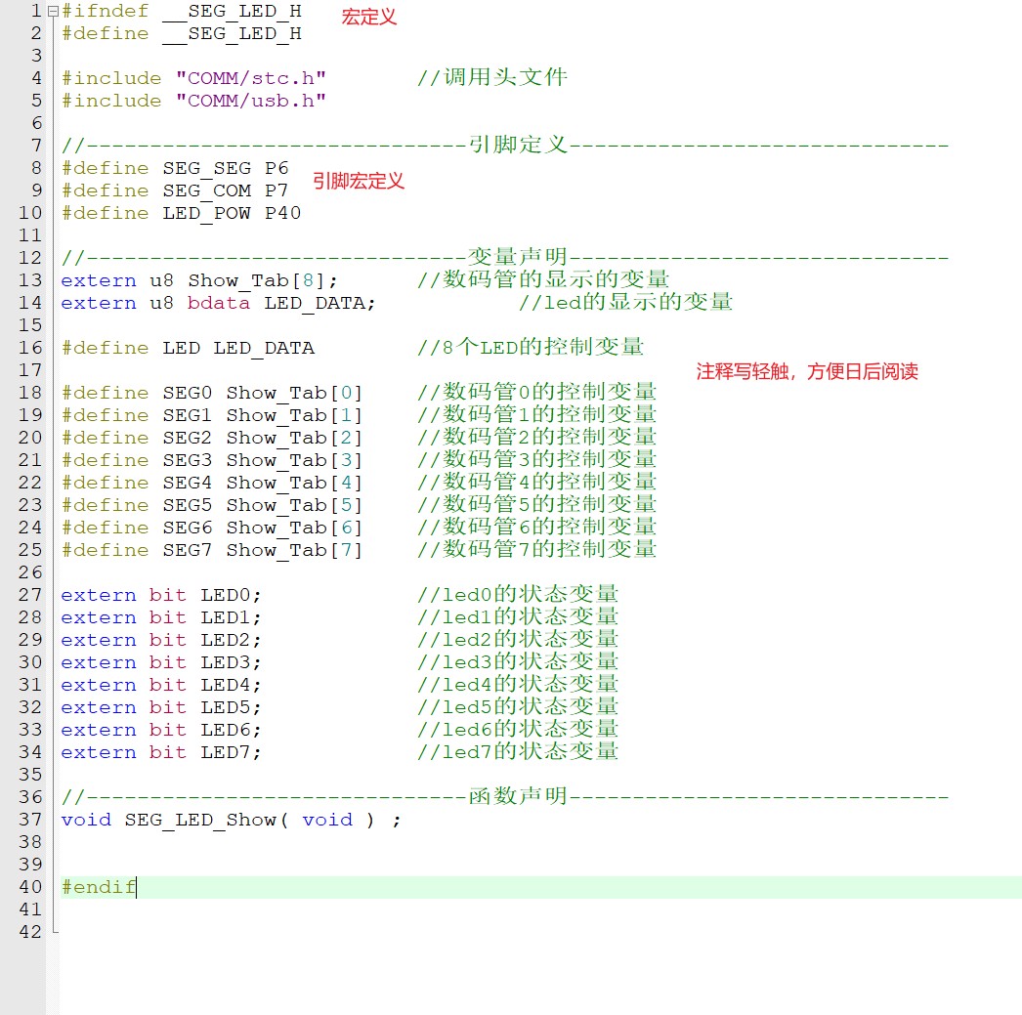
Task: Place cursor at end of #endif line
Action: pos(136,887)
